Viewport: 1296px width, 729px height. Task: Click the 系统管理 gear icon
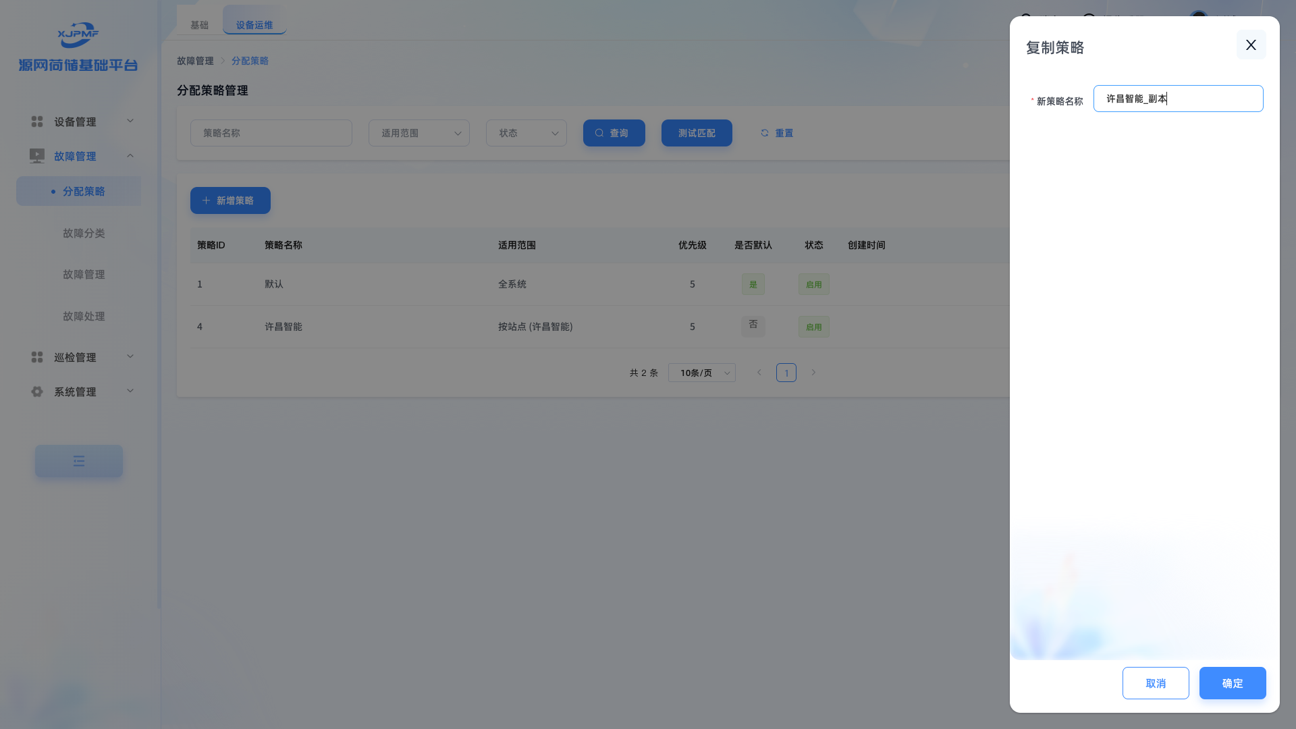[x=37, y=391]
